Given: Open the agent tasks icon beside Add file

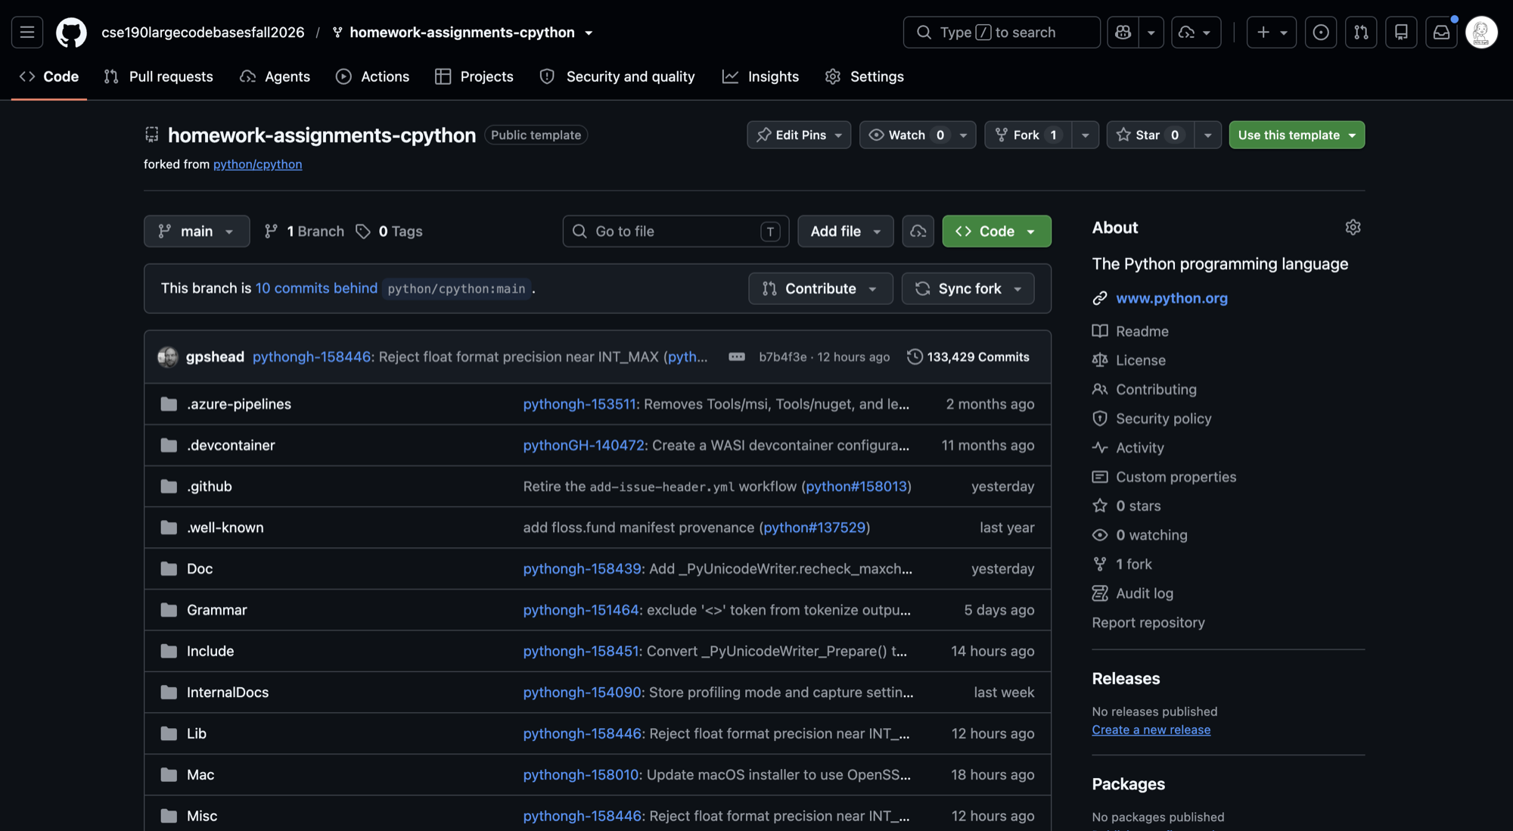Looking at the screenshot, I should pyautogui.click(x=918, y=232).
